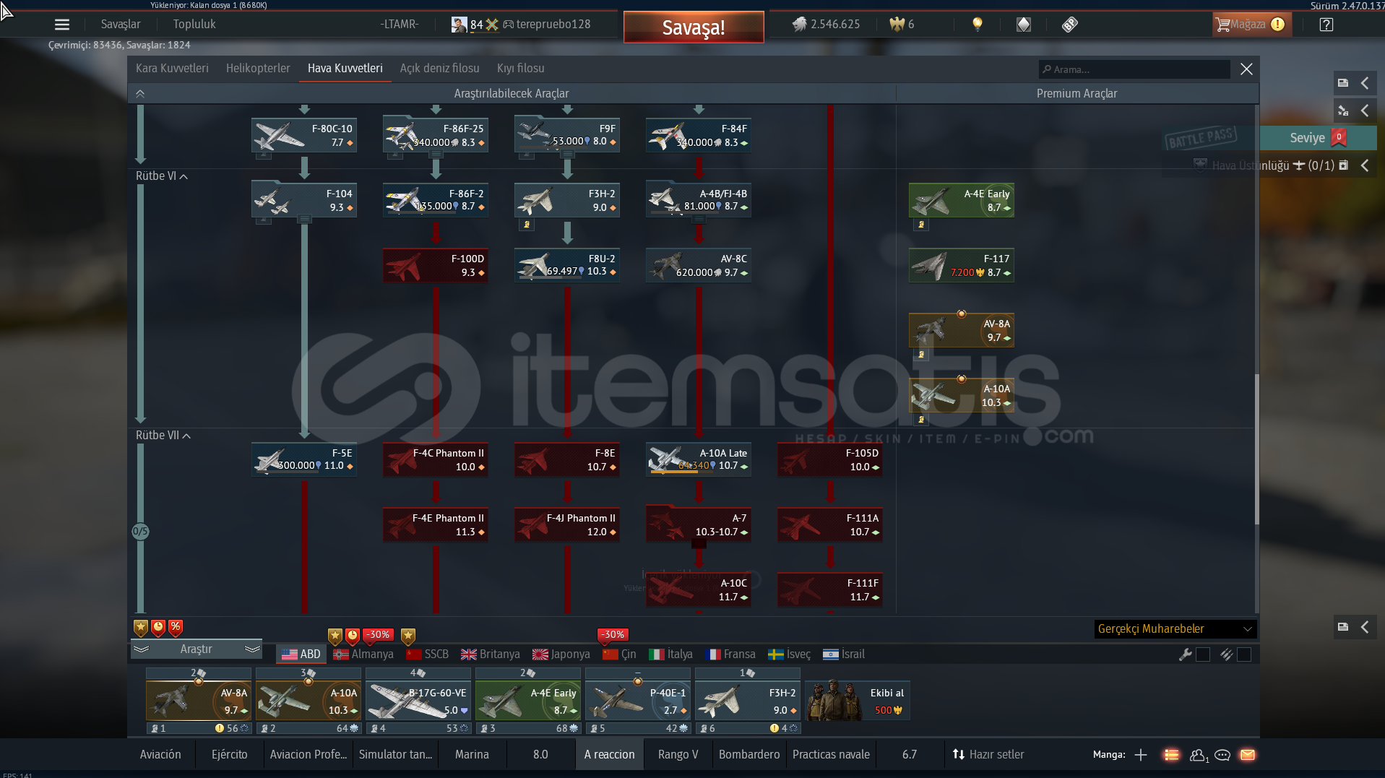Click the news panel icon at top right
Viewport: 1385px width, 778px height.
click(1343, 83)
